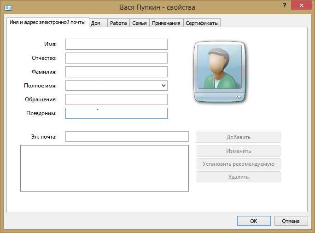This screenshot has width=315, height=233.
Task: Confirm with the OK button
Action: pos(254,221)
